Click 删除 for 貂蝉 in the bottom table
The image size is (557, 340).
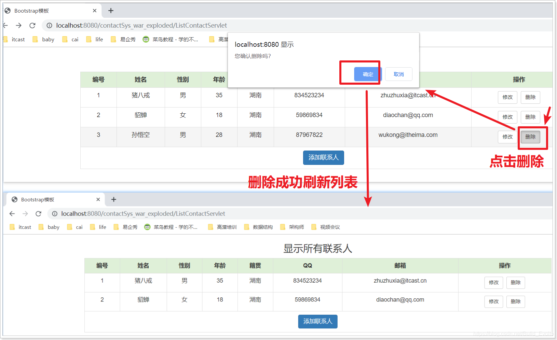pyautogui.click(x=516, y=302)
